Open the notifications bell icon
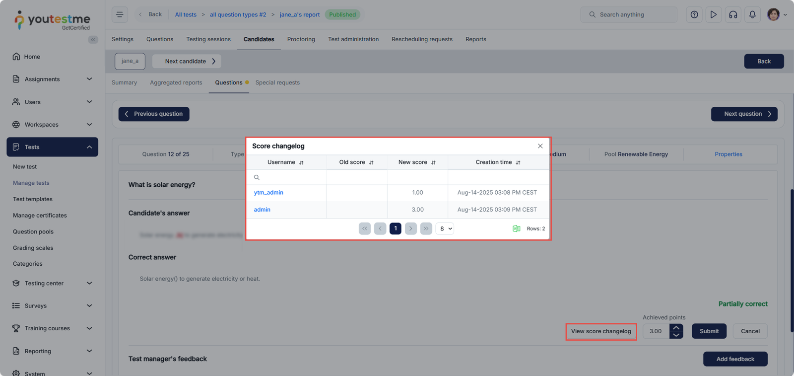 point(752,14)
